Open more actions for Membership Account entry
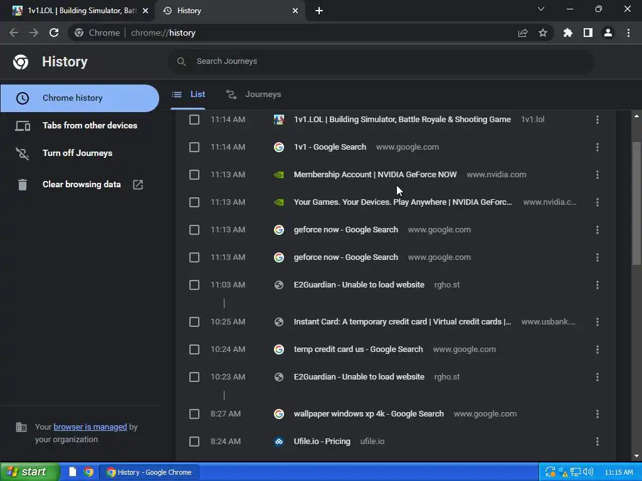Image resolution: width=642 pixels, height=481 pixels. (597, 175)
